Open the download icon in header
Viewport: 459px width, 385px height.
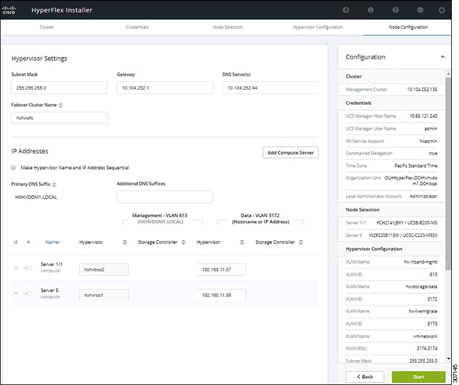tap(345, 10)
